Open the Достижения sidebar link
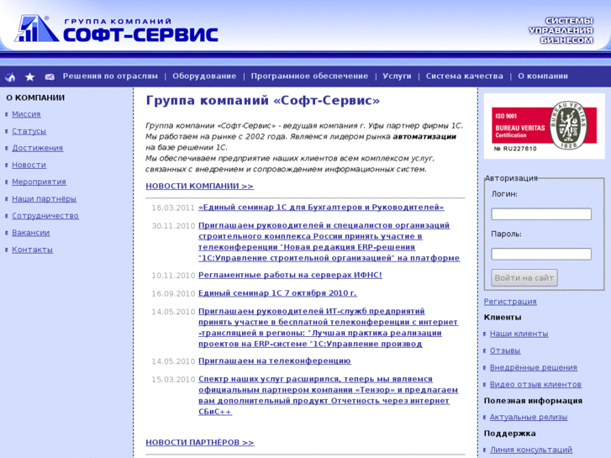 tap(38, 148)
